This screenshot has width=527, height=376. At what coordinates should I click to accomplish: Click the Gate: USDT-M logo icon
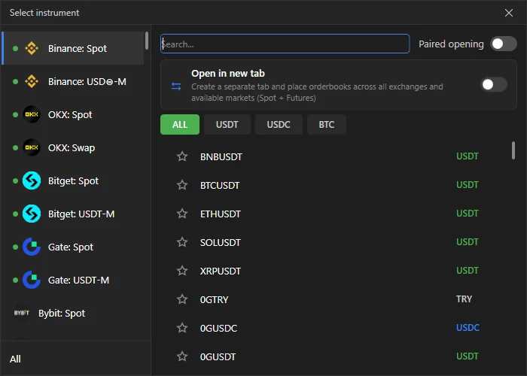coord(32,280)
